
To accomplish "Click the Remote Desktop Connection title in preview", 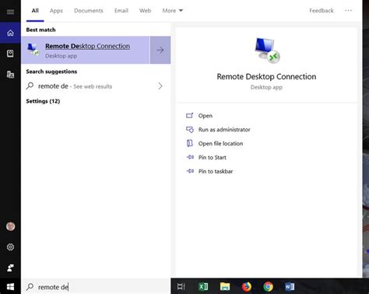I will coord(266,76).
